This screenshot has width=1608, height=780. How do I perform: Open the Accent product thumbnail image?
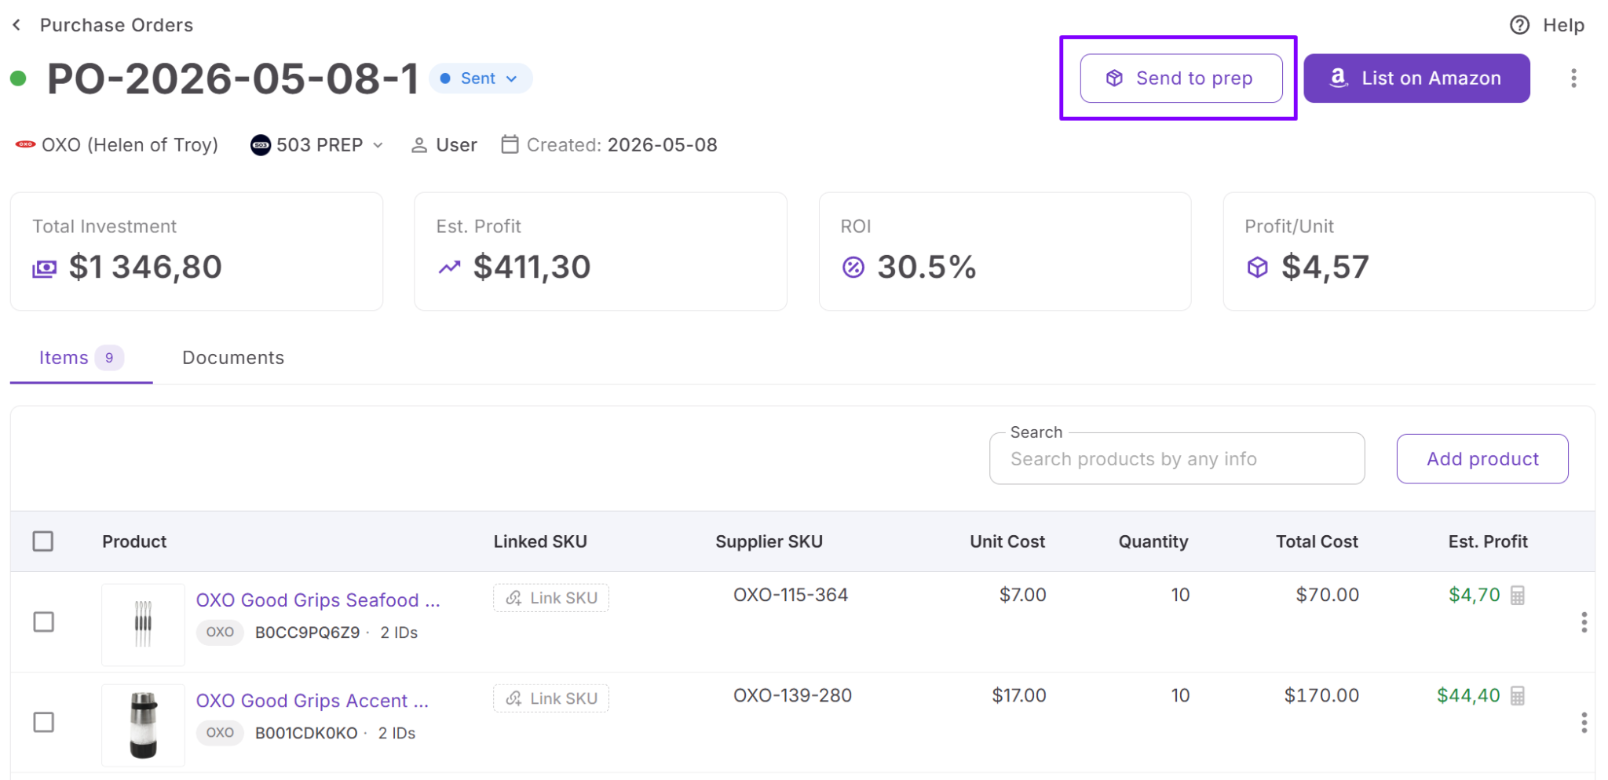[143, 725]
